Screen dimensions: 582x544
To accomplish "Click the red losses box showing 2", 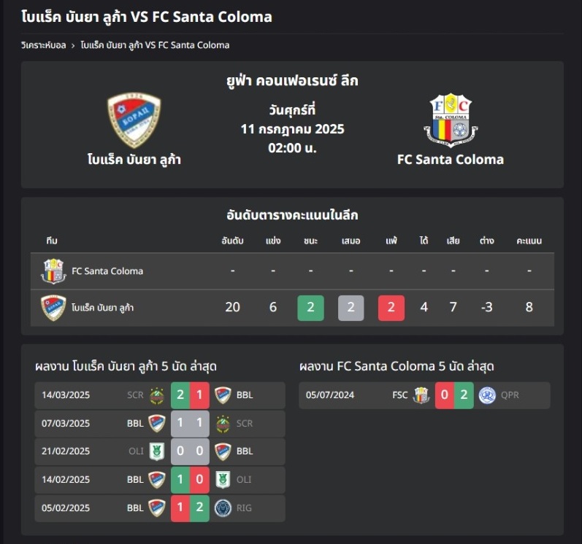I will [x=391, y=308].
